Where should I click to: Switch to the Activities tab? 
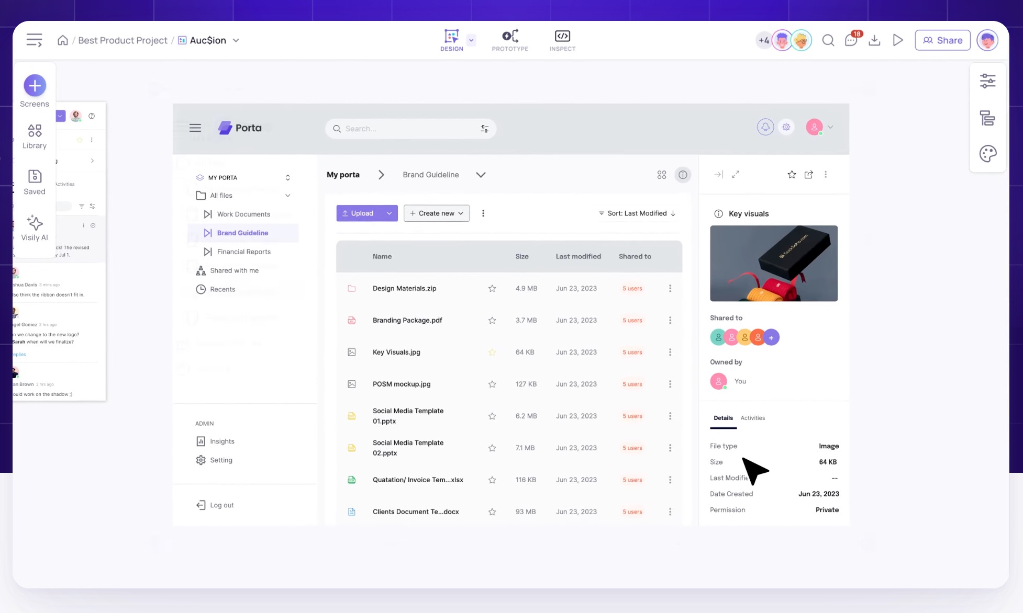pyautogui.click(x=752, y=418)
